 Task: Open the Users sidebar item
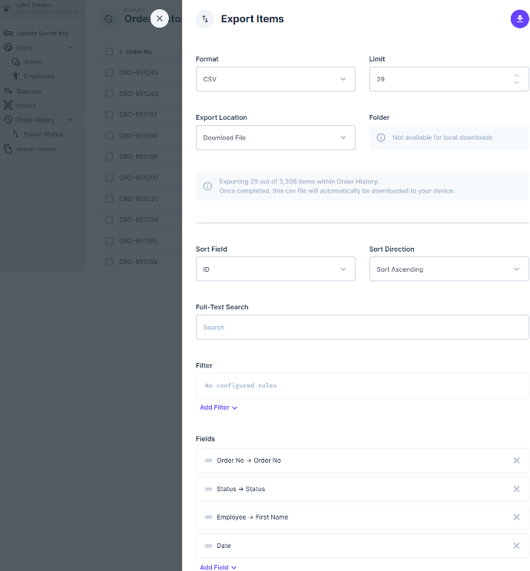25,48
